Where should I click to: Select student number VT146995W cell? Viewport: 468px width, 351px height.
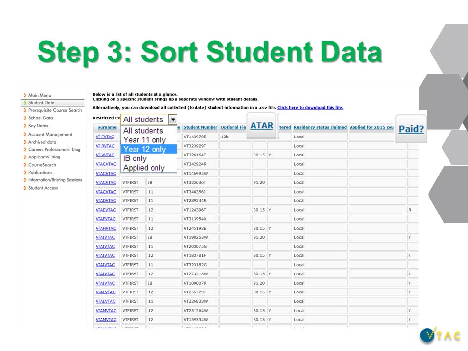[x=200, y=173]
